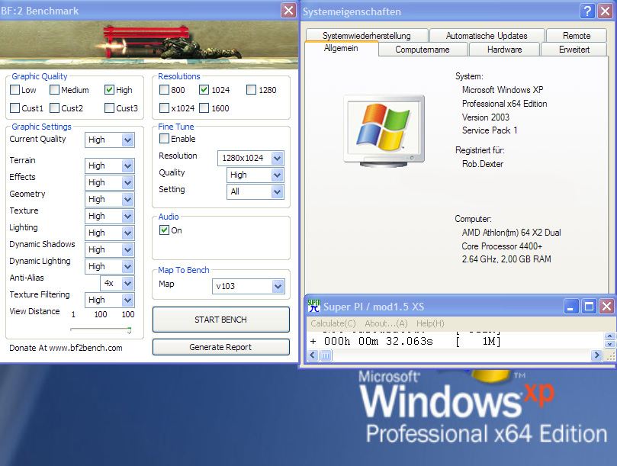Click Super PI horizontal scrollbar right arrow
Viewport: 617px width, 466px height.
pos(596,355)
